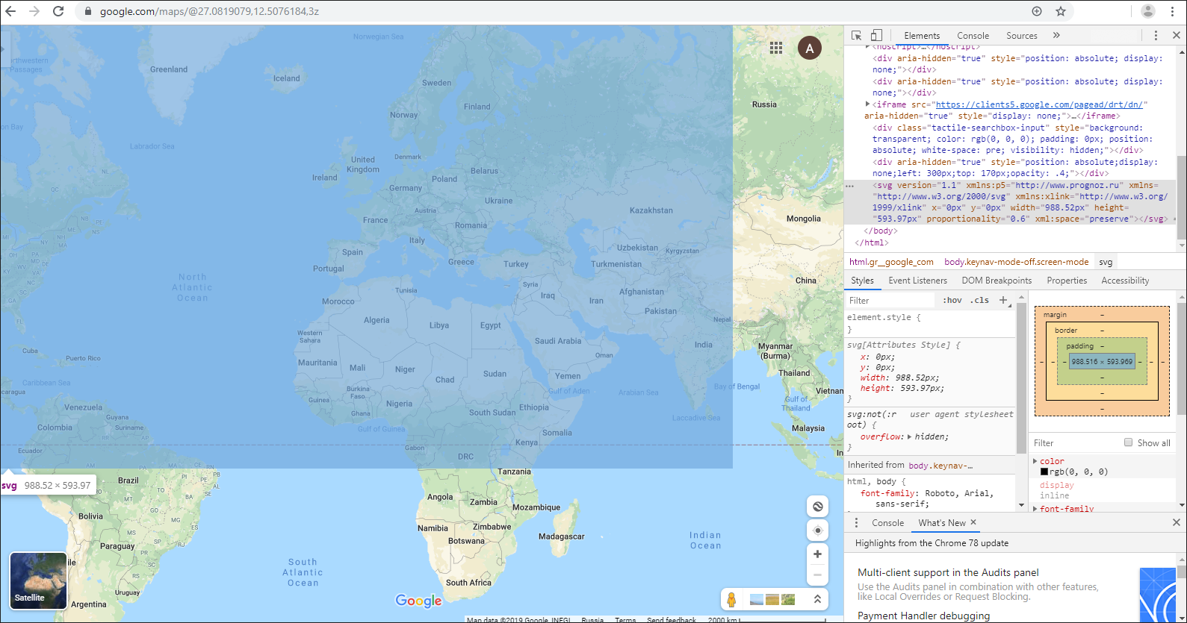The image size is (1187, 623).
Task: Click the add-to-desktop plus icon in address bar
Action: 1037,11
